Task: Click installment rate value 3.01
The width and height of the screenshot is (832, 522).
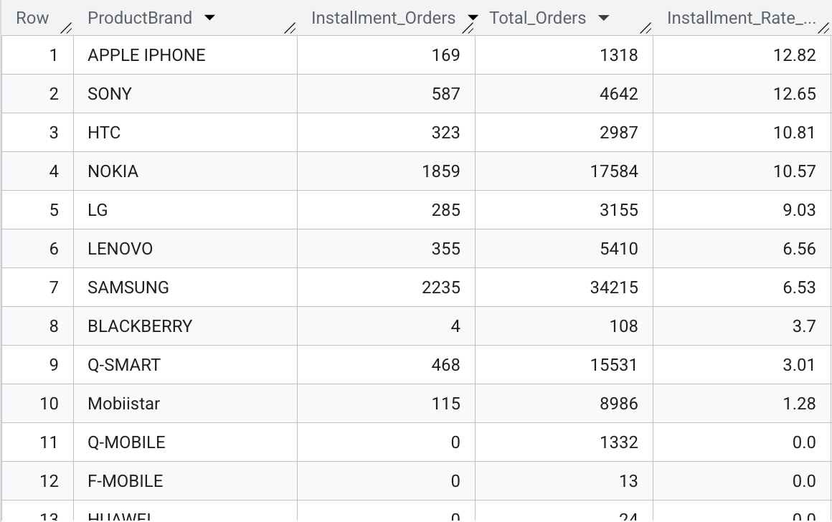Action: 799,365
